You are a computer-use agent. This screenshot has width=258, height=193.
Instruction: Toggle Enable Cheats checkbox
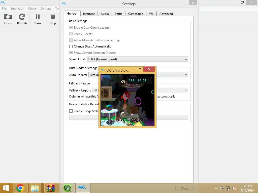(x=71, y=34)
